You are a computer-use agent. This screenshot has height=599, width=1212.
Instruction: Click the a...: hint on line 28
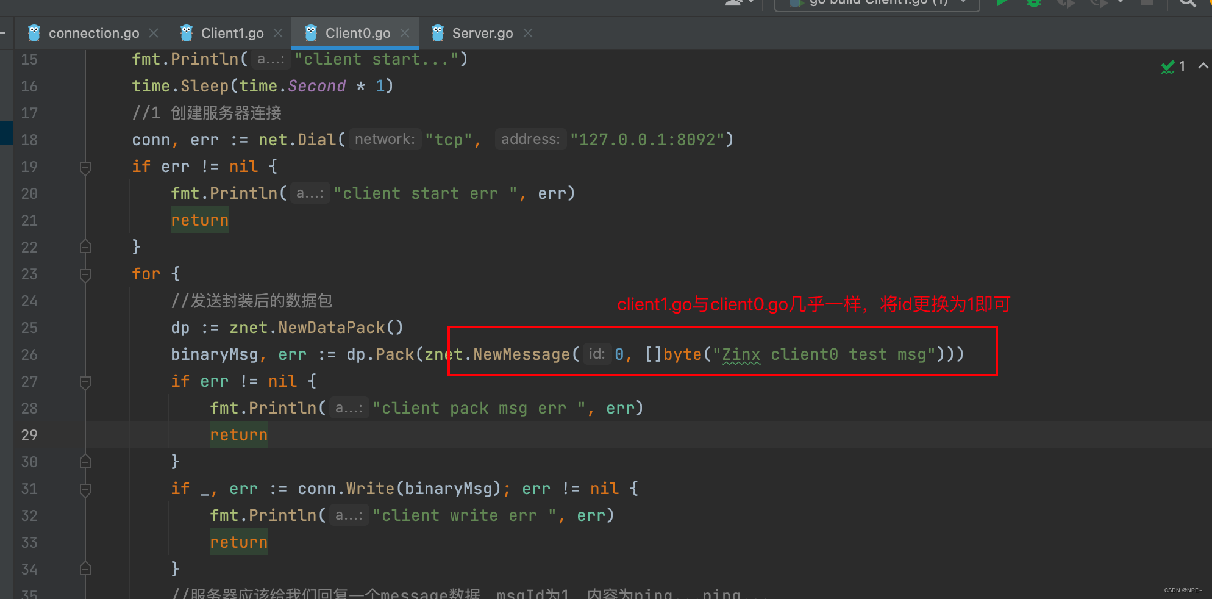point(349,408)
